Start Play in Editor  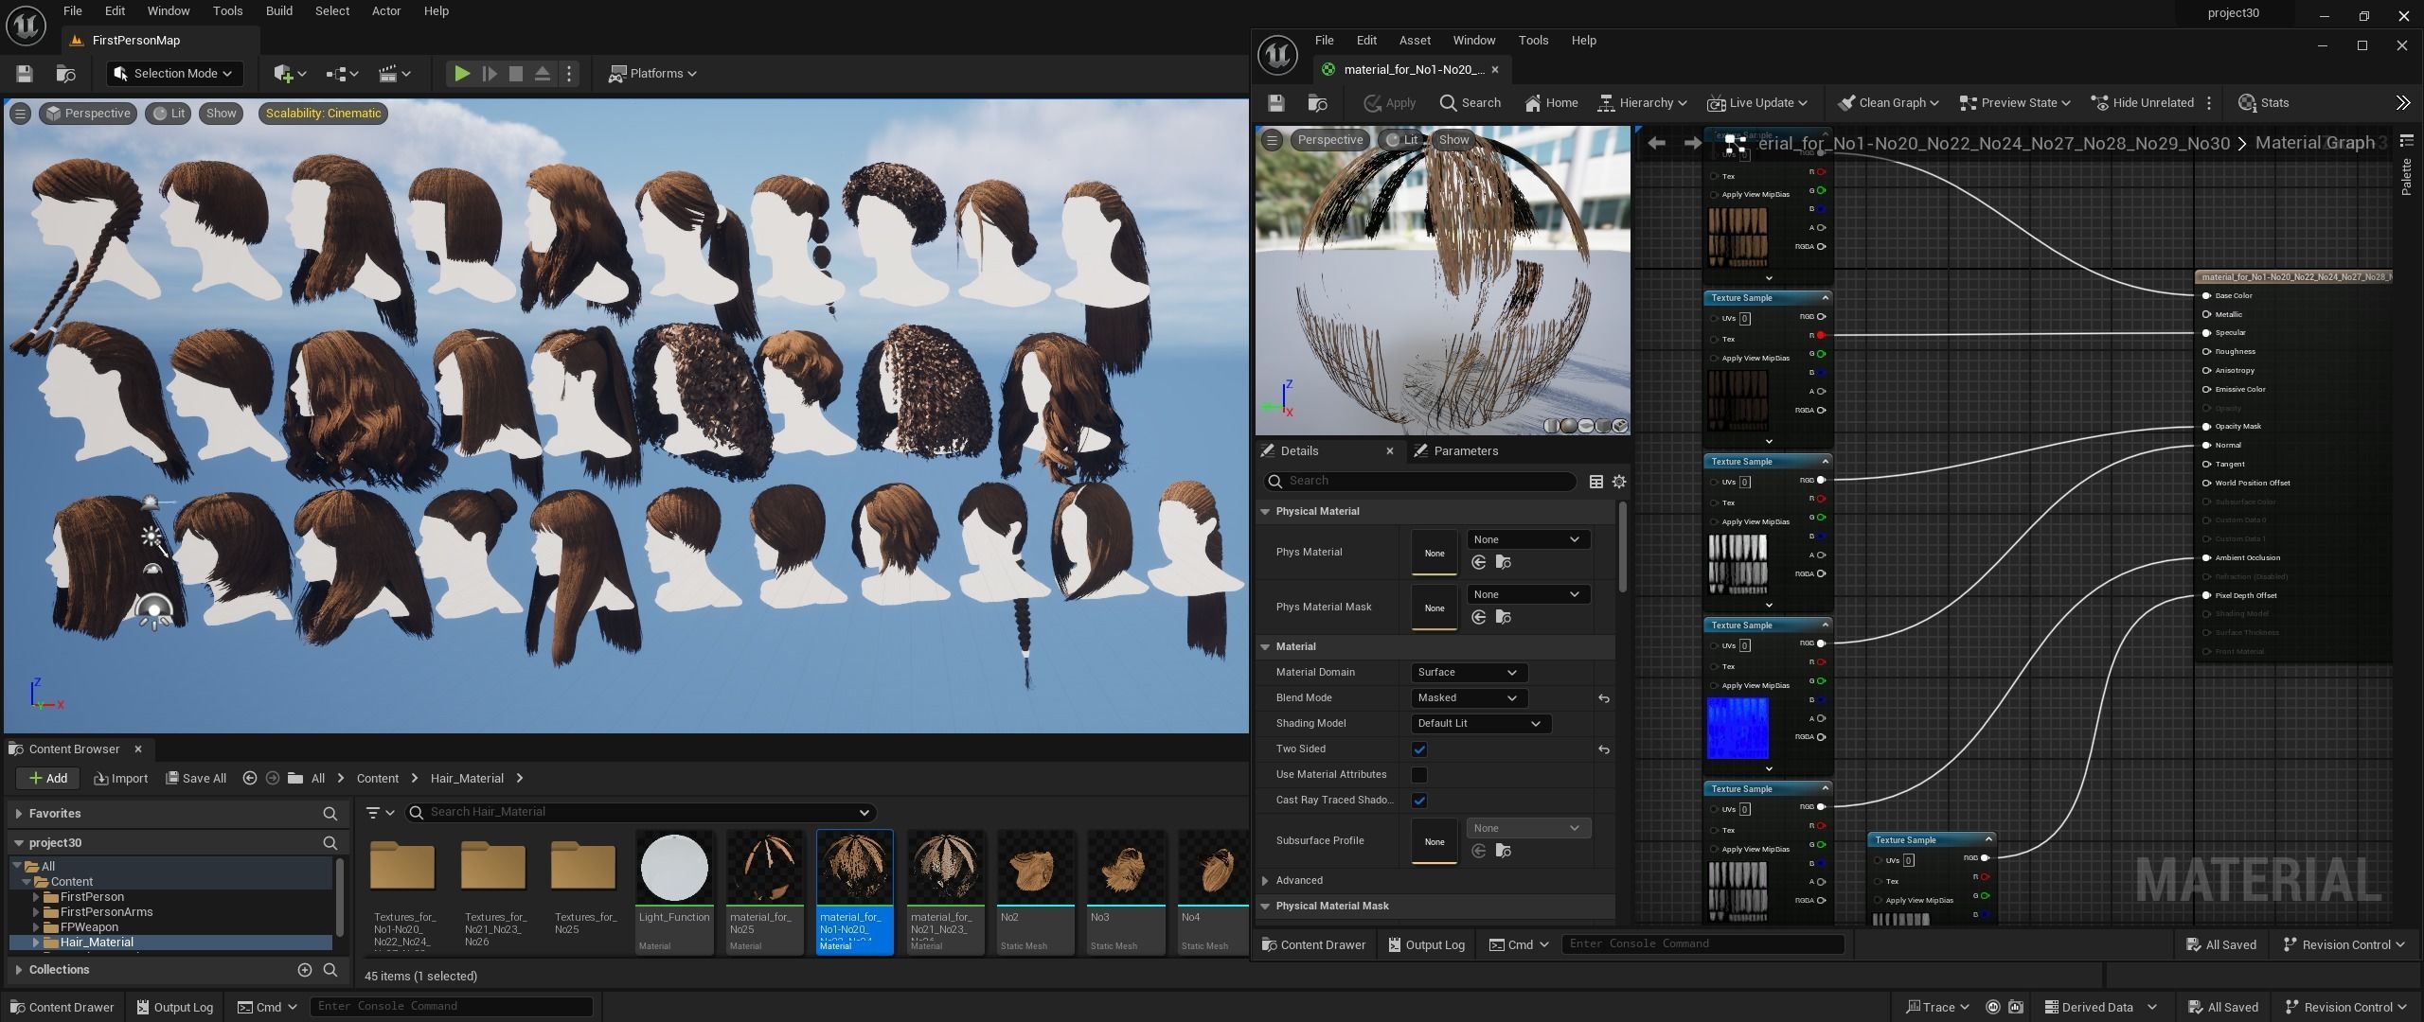461,73
